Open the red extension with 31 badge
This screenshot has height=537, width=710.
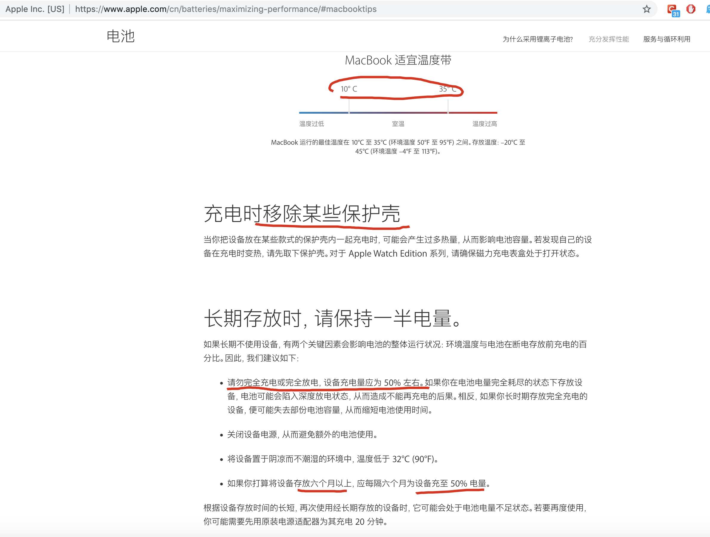click(x=672, y=9)
